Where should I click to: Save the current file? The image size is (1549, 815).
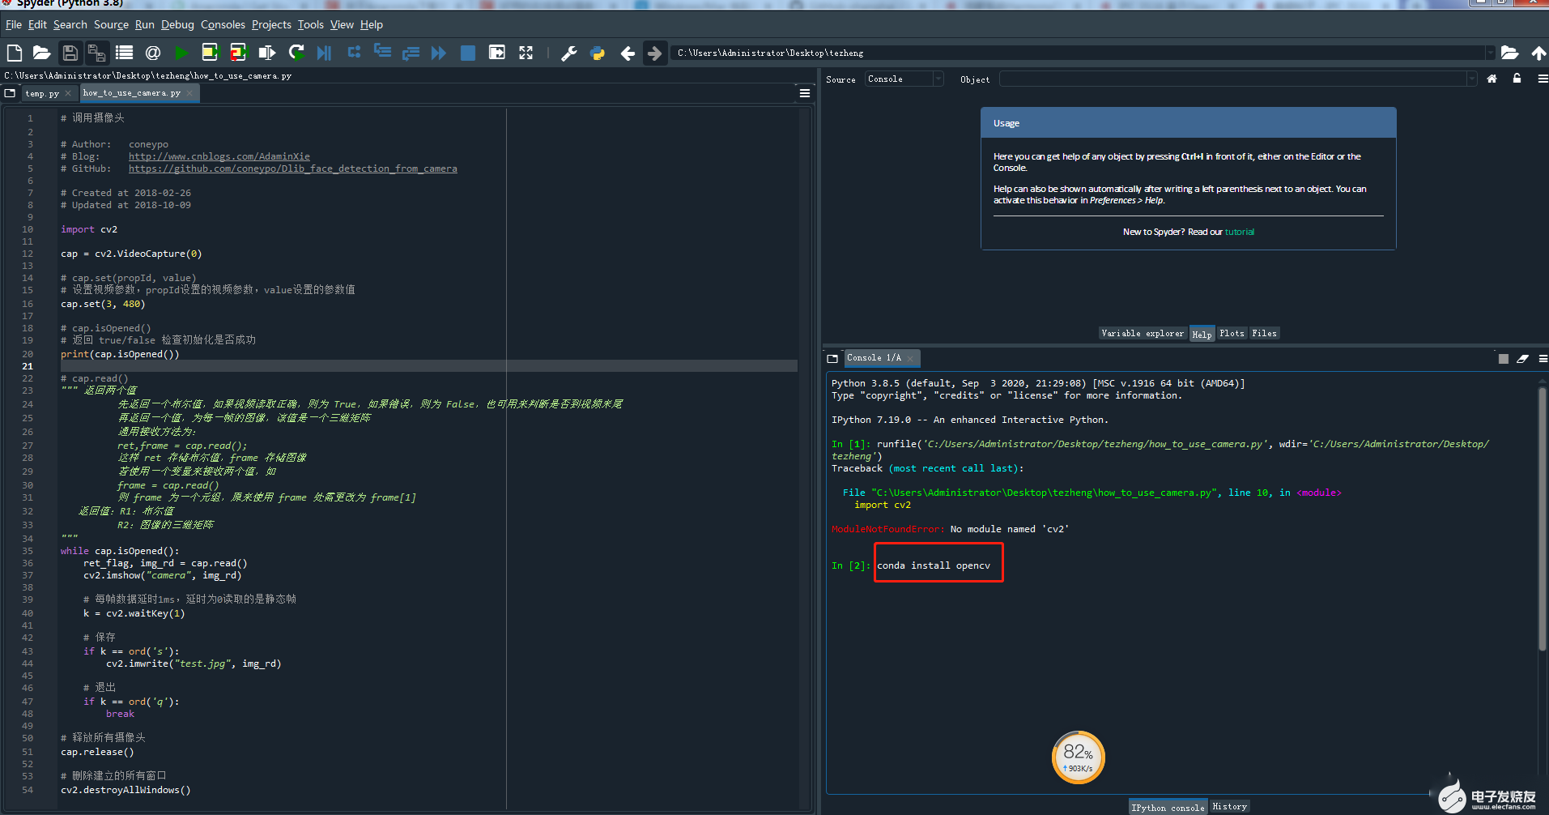[70, 53]
